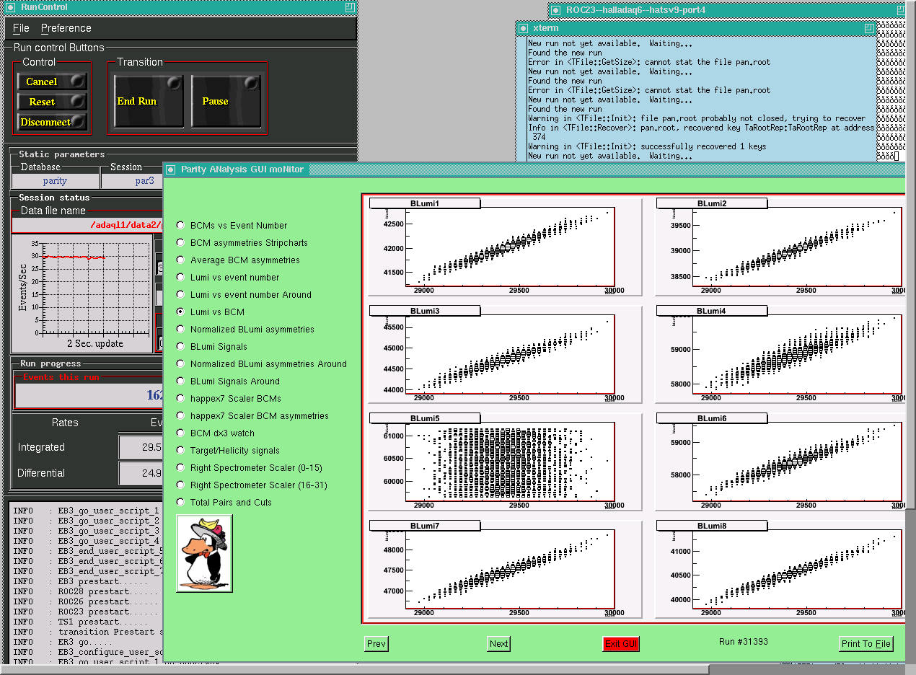This screenshot has width=916, height=675.
Task: Open Parity ANalysis GUI moNitor window menu icon
Action: pyautogui.click(x=171, y=169)
